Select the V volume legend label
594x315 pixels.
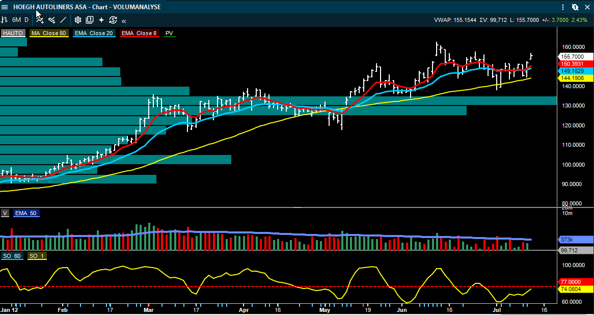[x=5, y=214]
